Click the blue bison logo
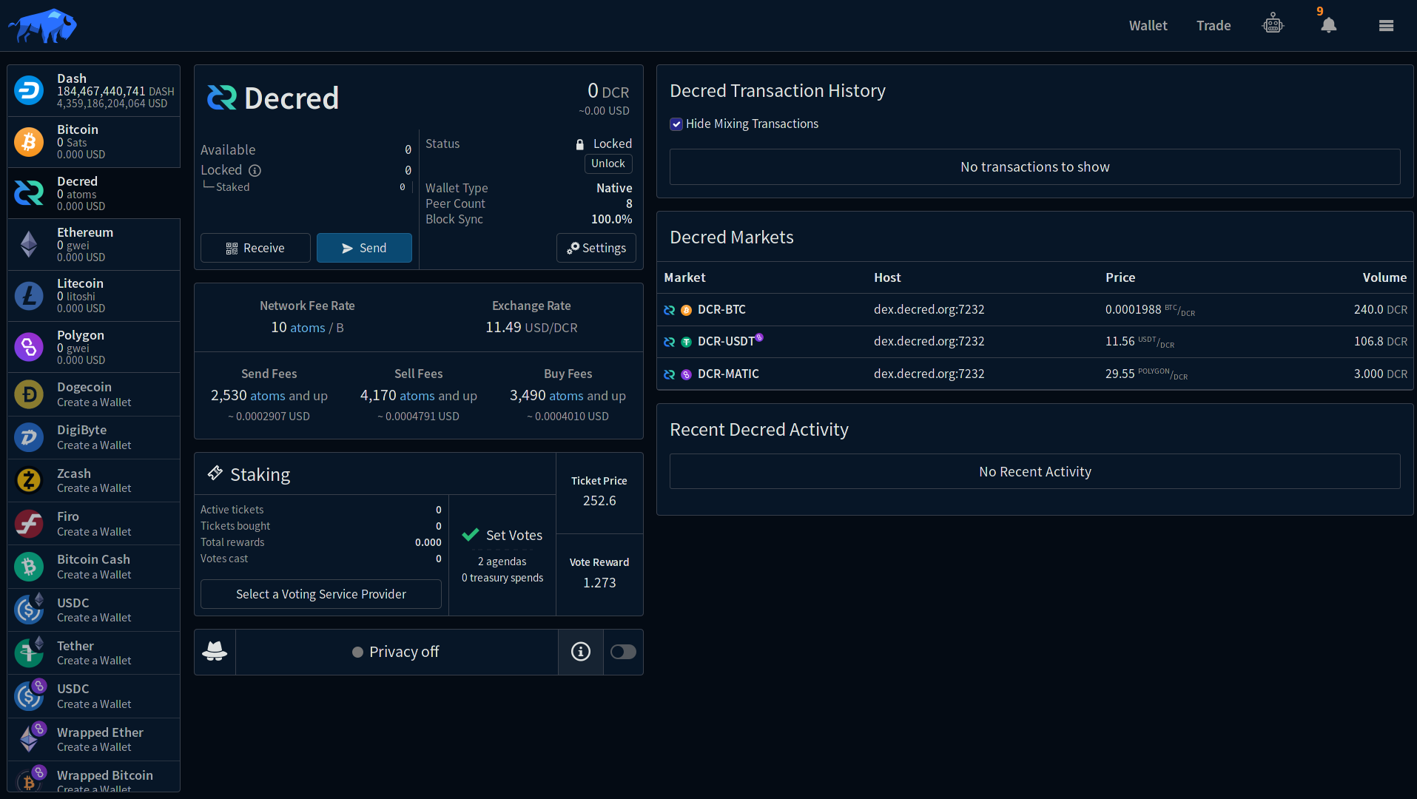Screen dimensions: 1417x799 42,26
